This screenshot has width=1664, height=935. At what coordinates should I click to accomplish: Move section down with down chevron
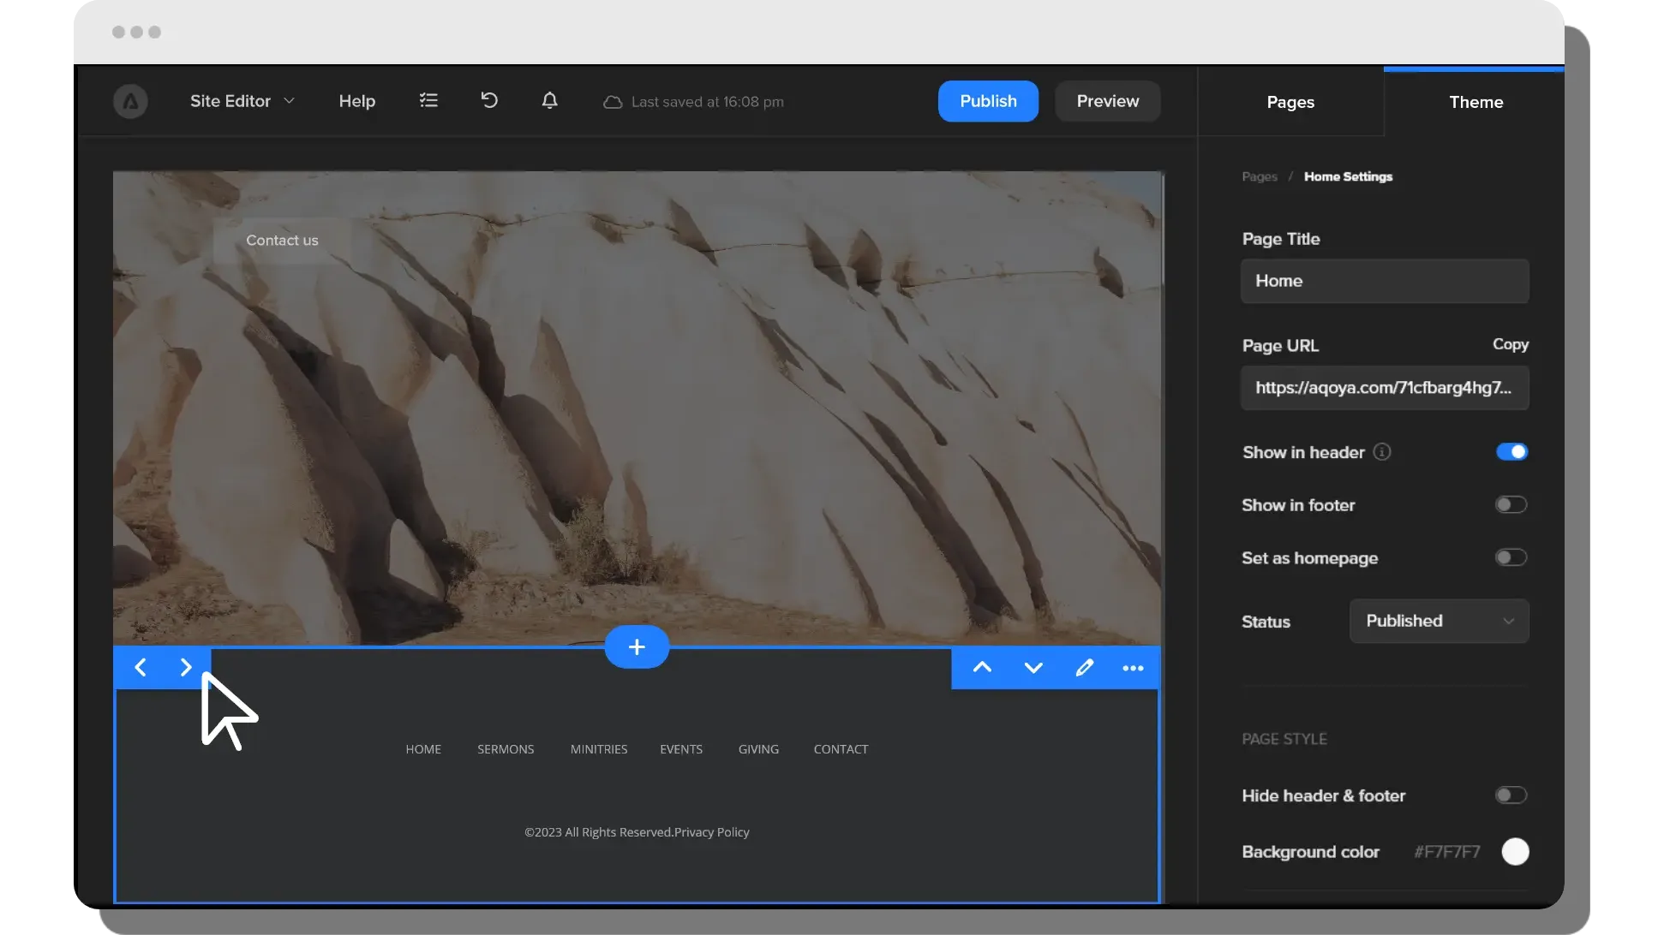[1033, 668]
